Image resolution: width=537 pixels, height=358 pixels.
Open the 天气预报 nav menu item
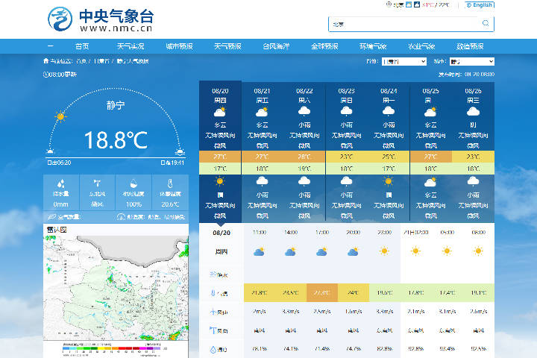pos(227,46)
